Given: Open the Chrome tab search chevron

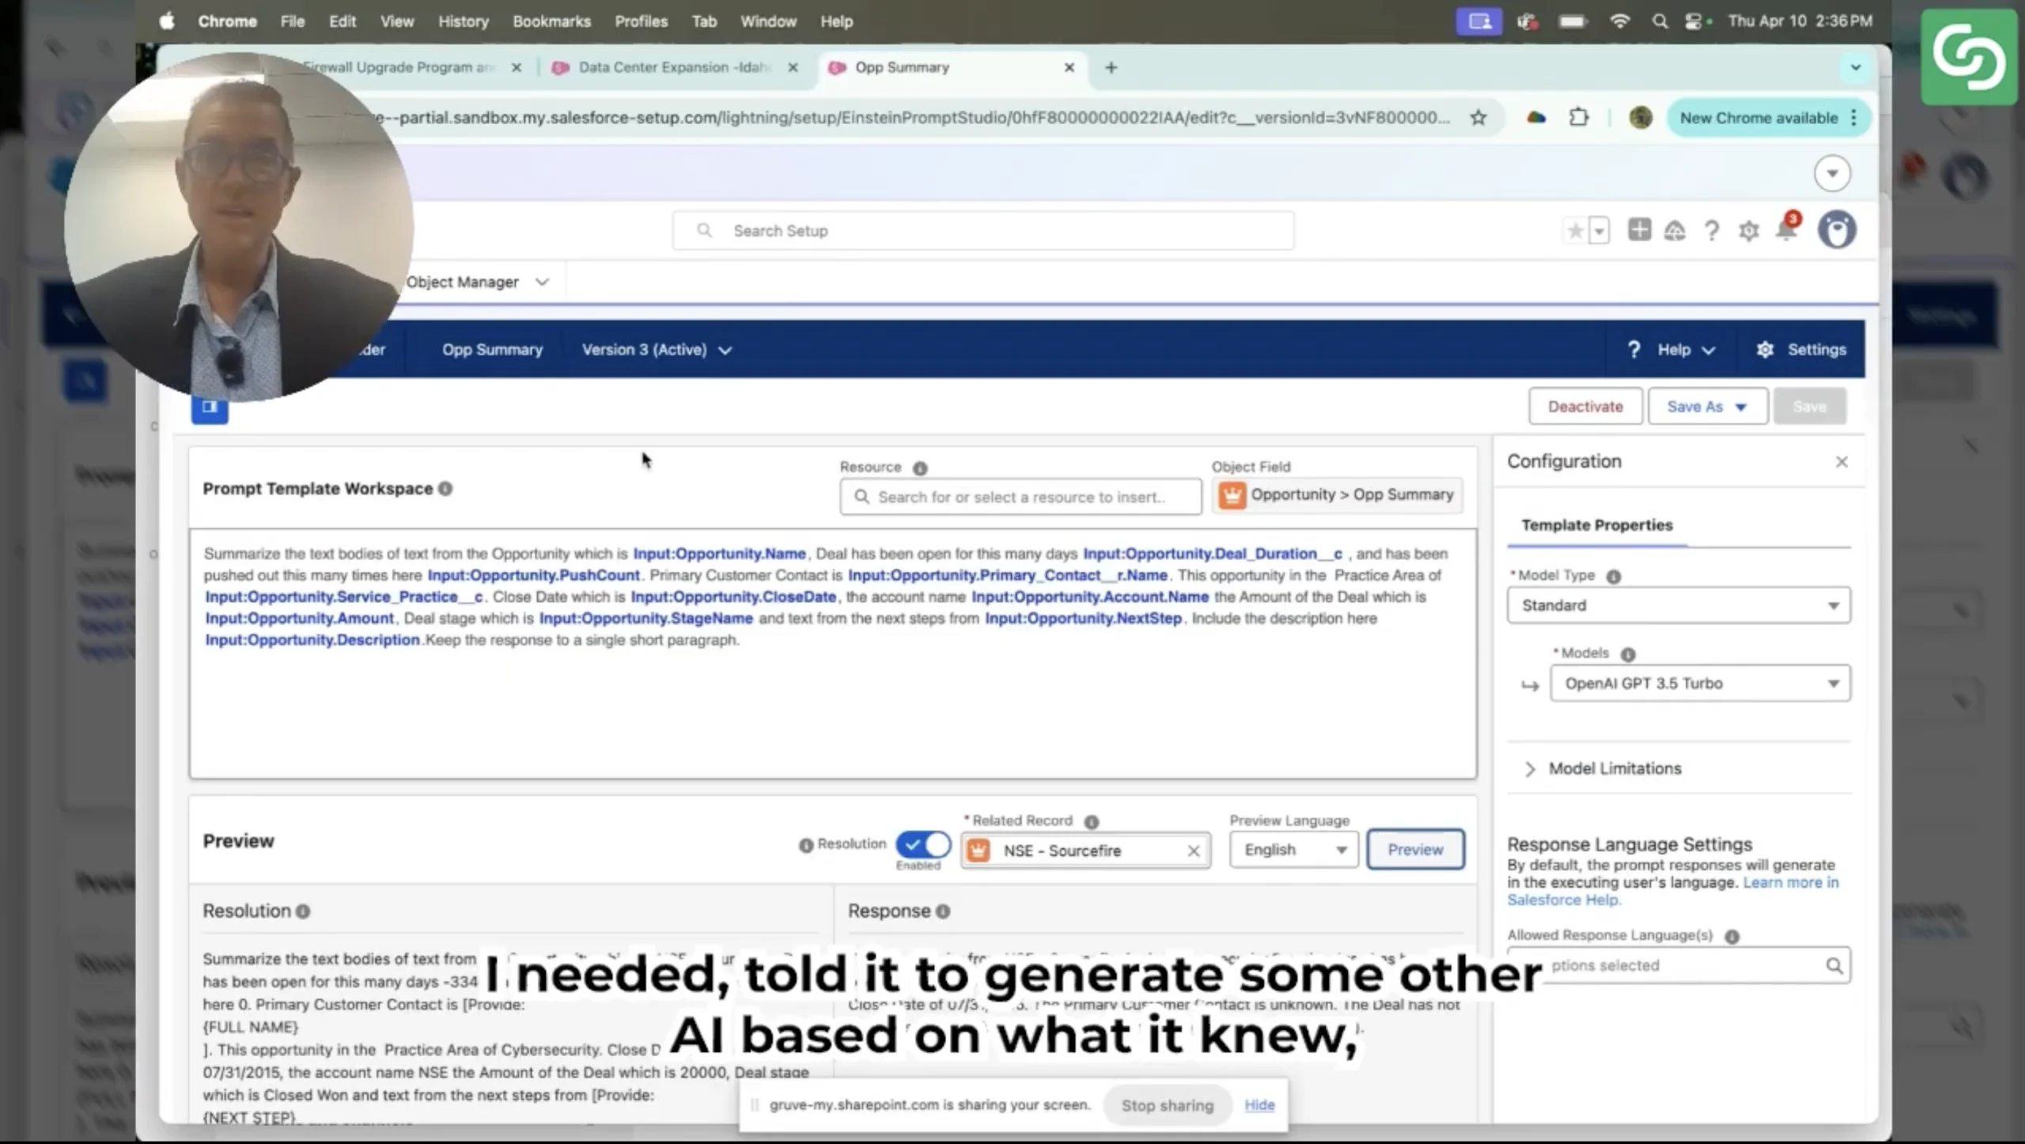Looking at the screenshot, I should (1856, 67).
